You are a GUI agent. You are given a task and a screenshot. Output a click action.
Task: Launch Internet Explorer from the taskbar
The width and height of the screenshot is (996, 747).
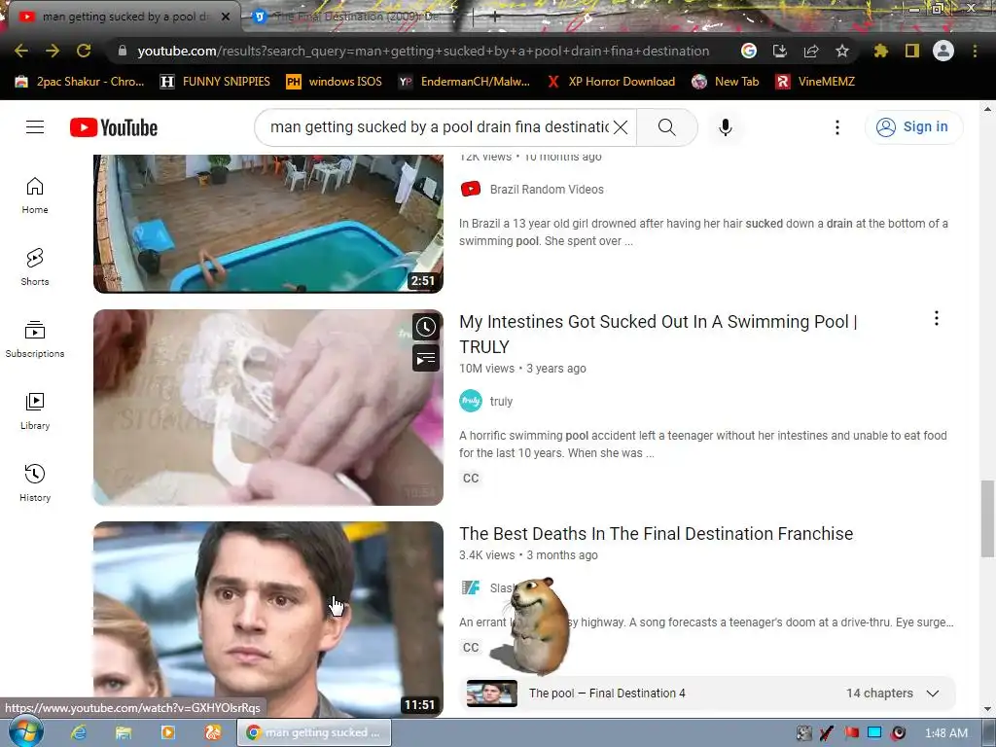79,732
